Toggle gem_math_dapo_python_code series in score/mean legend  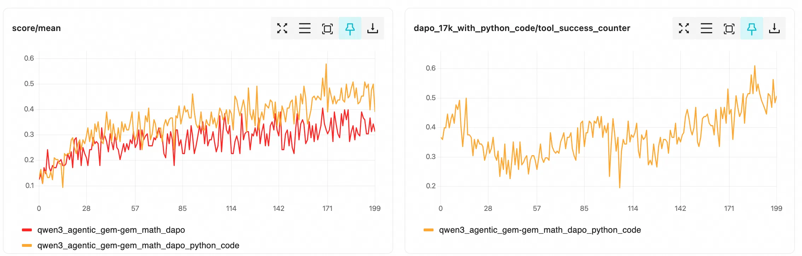[138, 245]
